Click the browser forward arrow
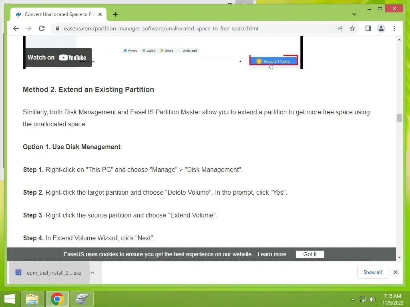Screen dimensions: 410x307 click(29, 28)
